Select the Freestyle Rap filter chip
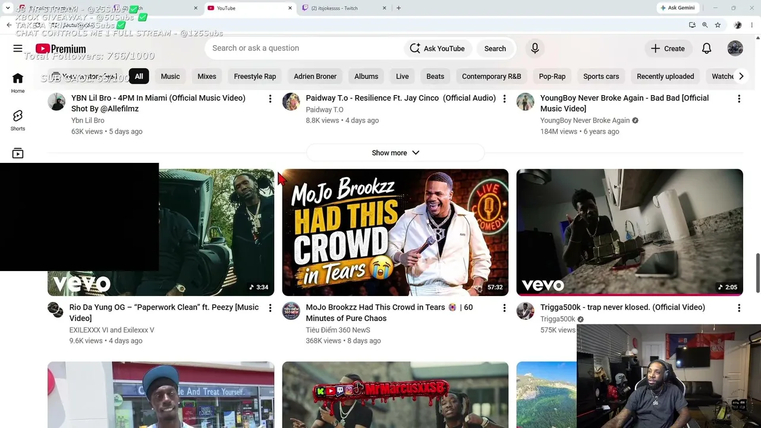761x428 pixels. [255, 76]
